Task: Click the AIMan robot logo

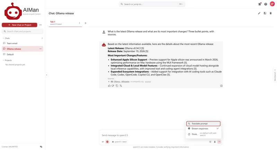Action: click(13, 11)
